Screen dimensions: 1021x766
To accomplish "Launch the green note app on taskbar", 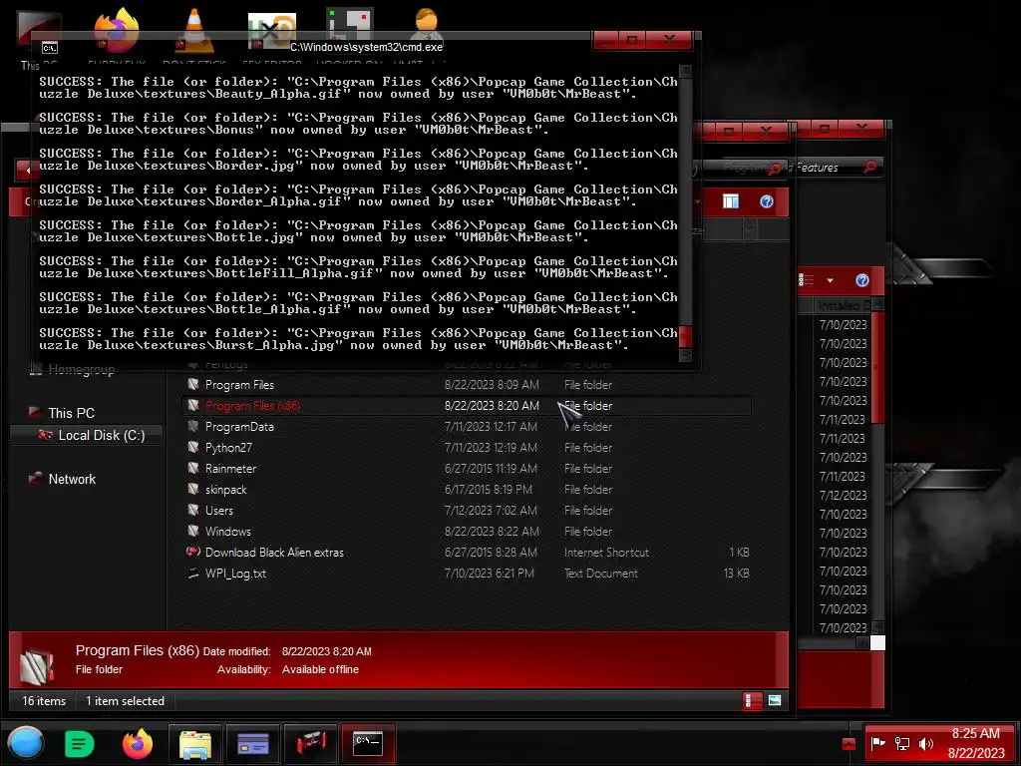I will pyautogui.click(x=80, y=744).
